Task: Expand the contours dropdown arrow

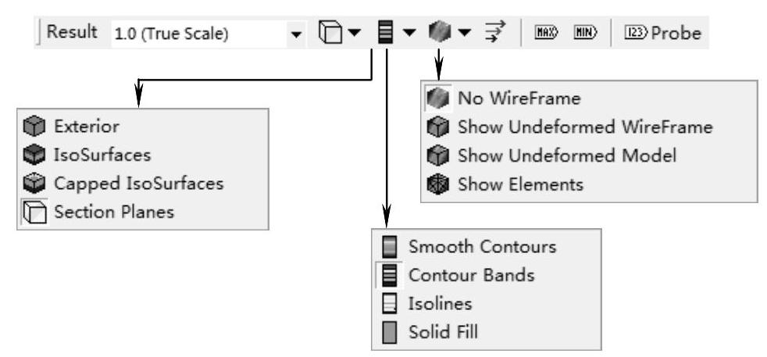Action: [408, 34]
